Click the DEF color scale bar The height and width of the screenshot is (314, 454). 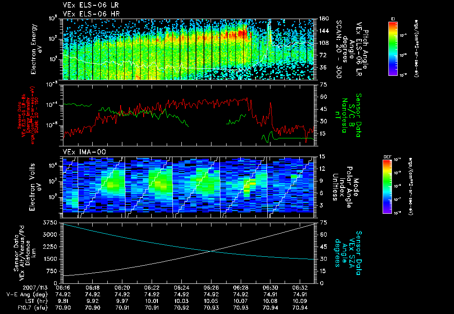tap(387, 187)
